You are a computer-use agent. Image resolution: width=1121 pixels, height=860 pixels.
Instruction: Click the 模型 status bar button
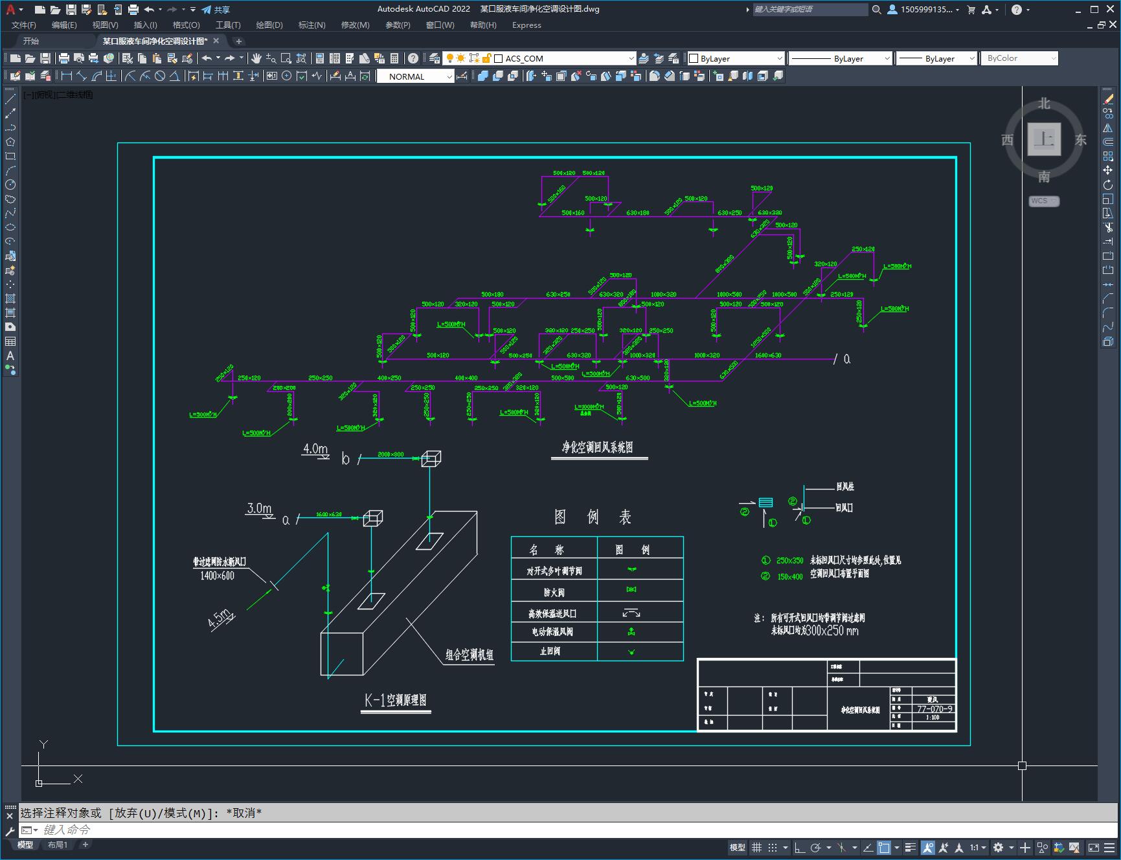738,847
